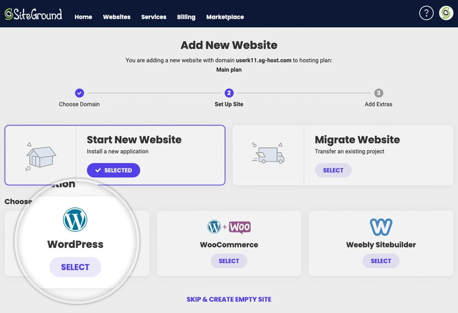Click the truck icon for Migrate Website
The height and width of the screenshot is (313, 458).
(268, 153)
